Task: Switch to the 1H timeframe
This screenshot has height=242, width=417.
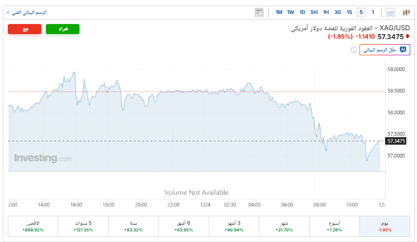Action: (326, 12)
